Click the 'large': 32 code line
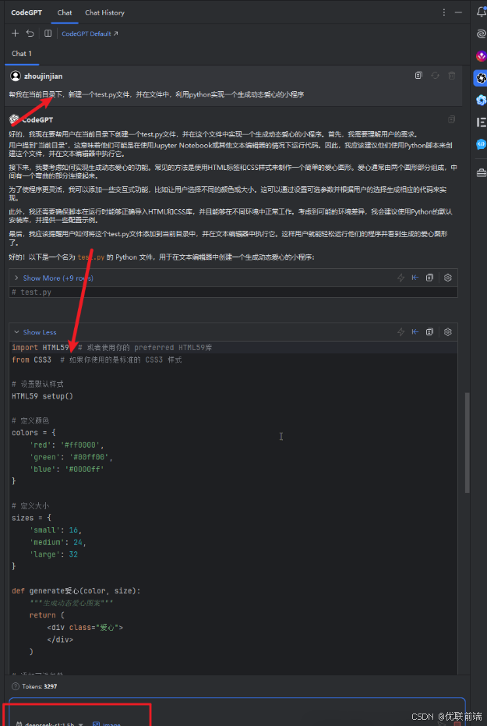Viewport: 487px width, 726px height. 53,554
